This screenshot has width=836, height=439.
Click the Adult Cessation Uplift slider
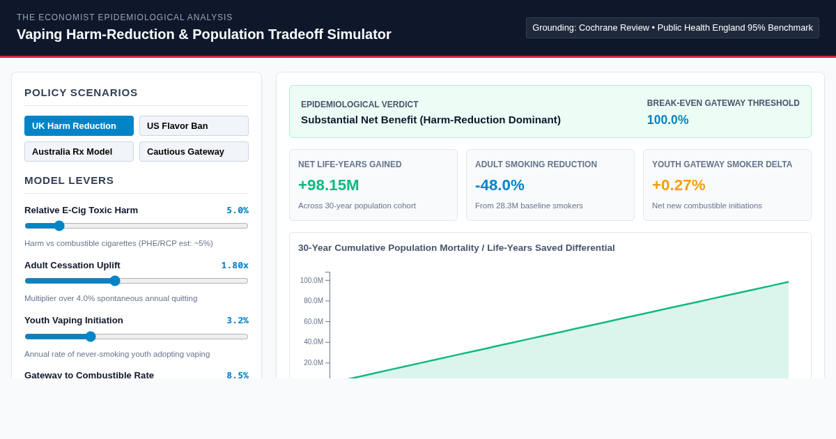pos(137,281)
